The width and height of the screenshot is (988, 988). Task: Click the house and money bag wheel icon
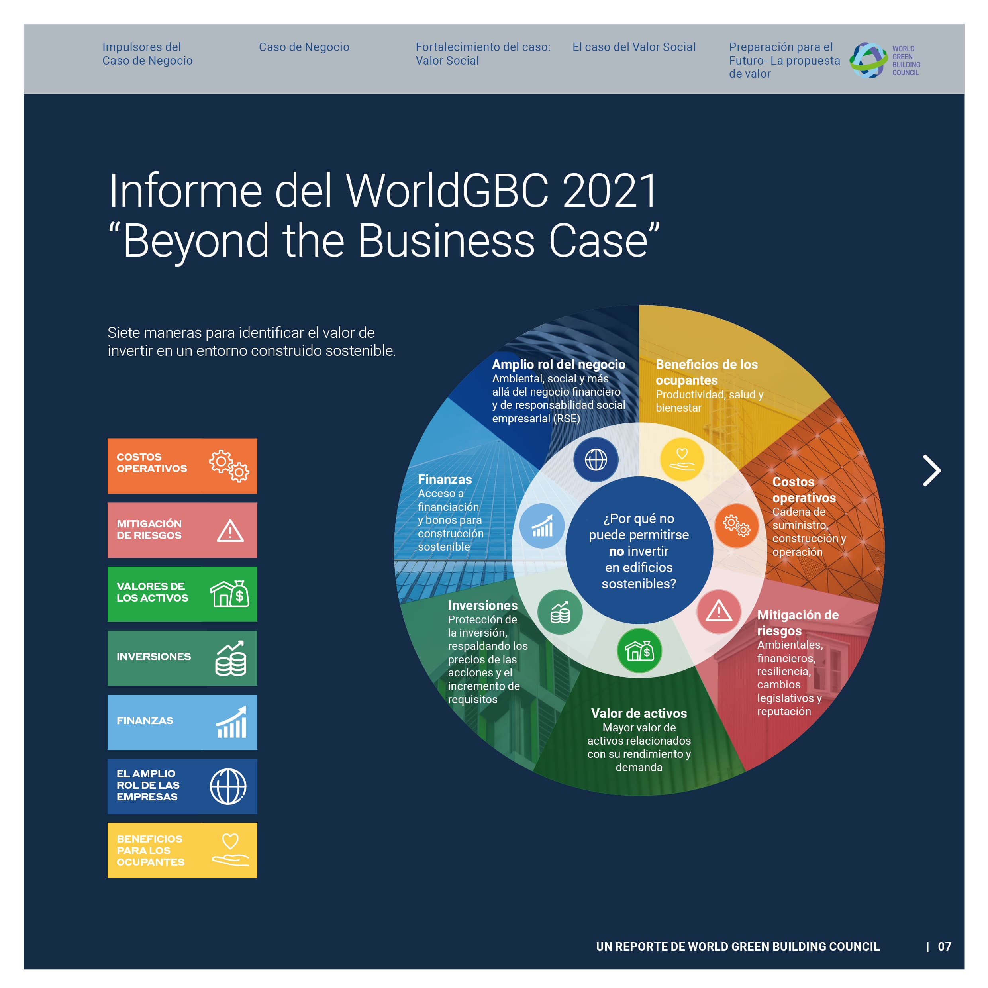tap(639, 651)
